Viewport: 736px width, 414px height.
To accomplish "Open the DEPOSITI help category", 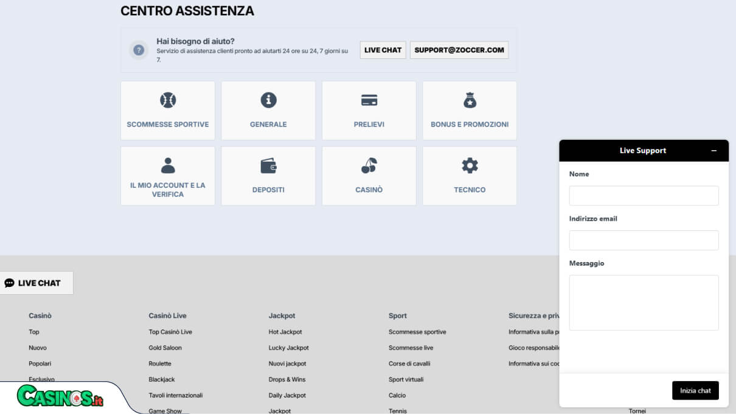I will [268, 176].
